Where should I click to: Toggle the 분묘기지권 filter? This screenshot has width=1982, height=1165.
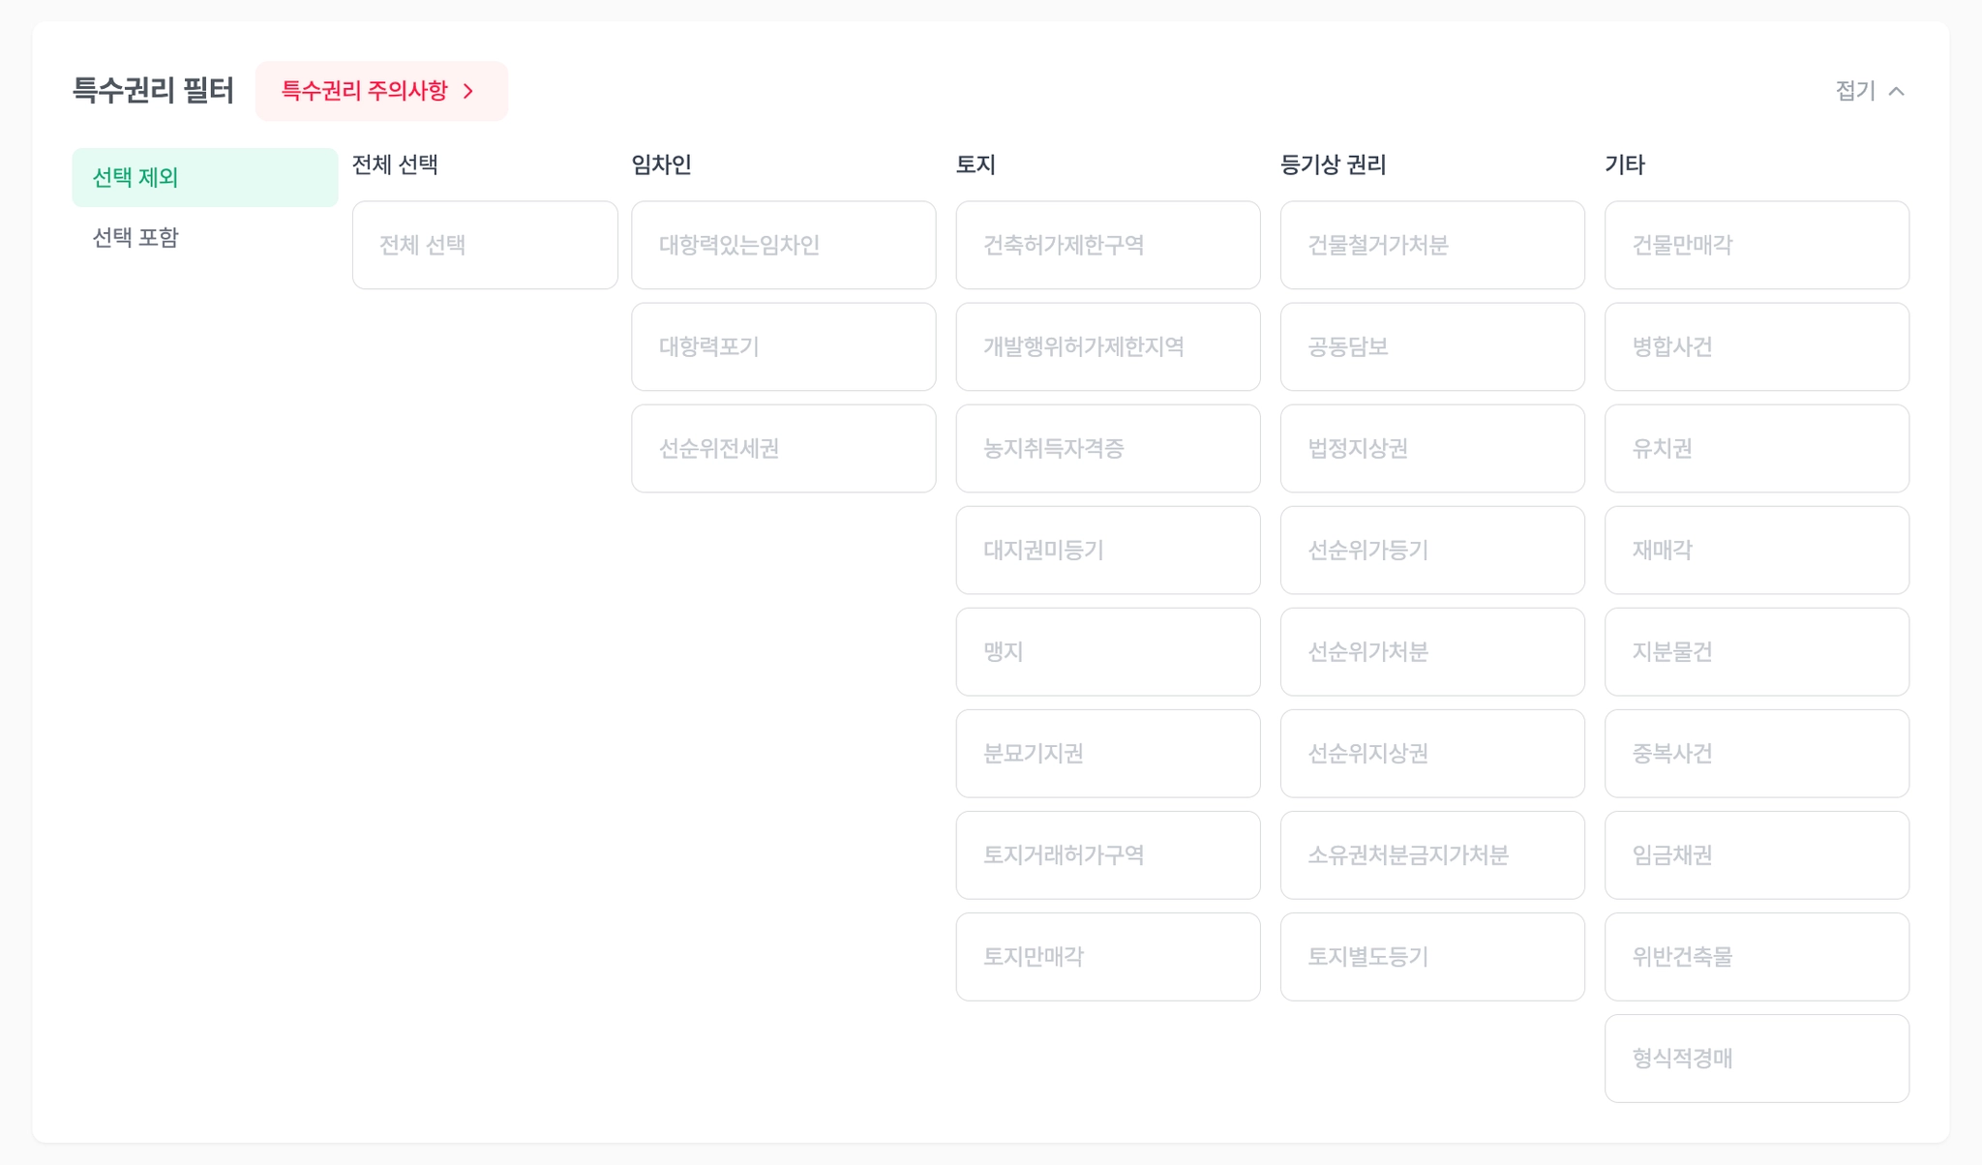pos(1107,753)
